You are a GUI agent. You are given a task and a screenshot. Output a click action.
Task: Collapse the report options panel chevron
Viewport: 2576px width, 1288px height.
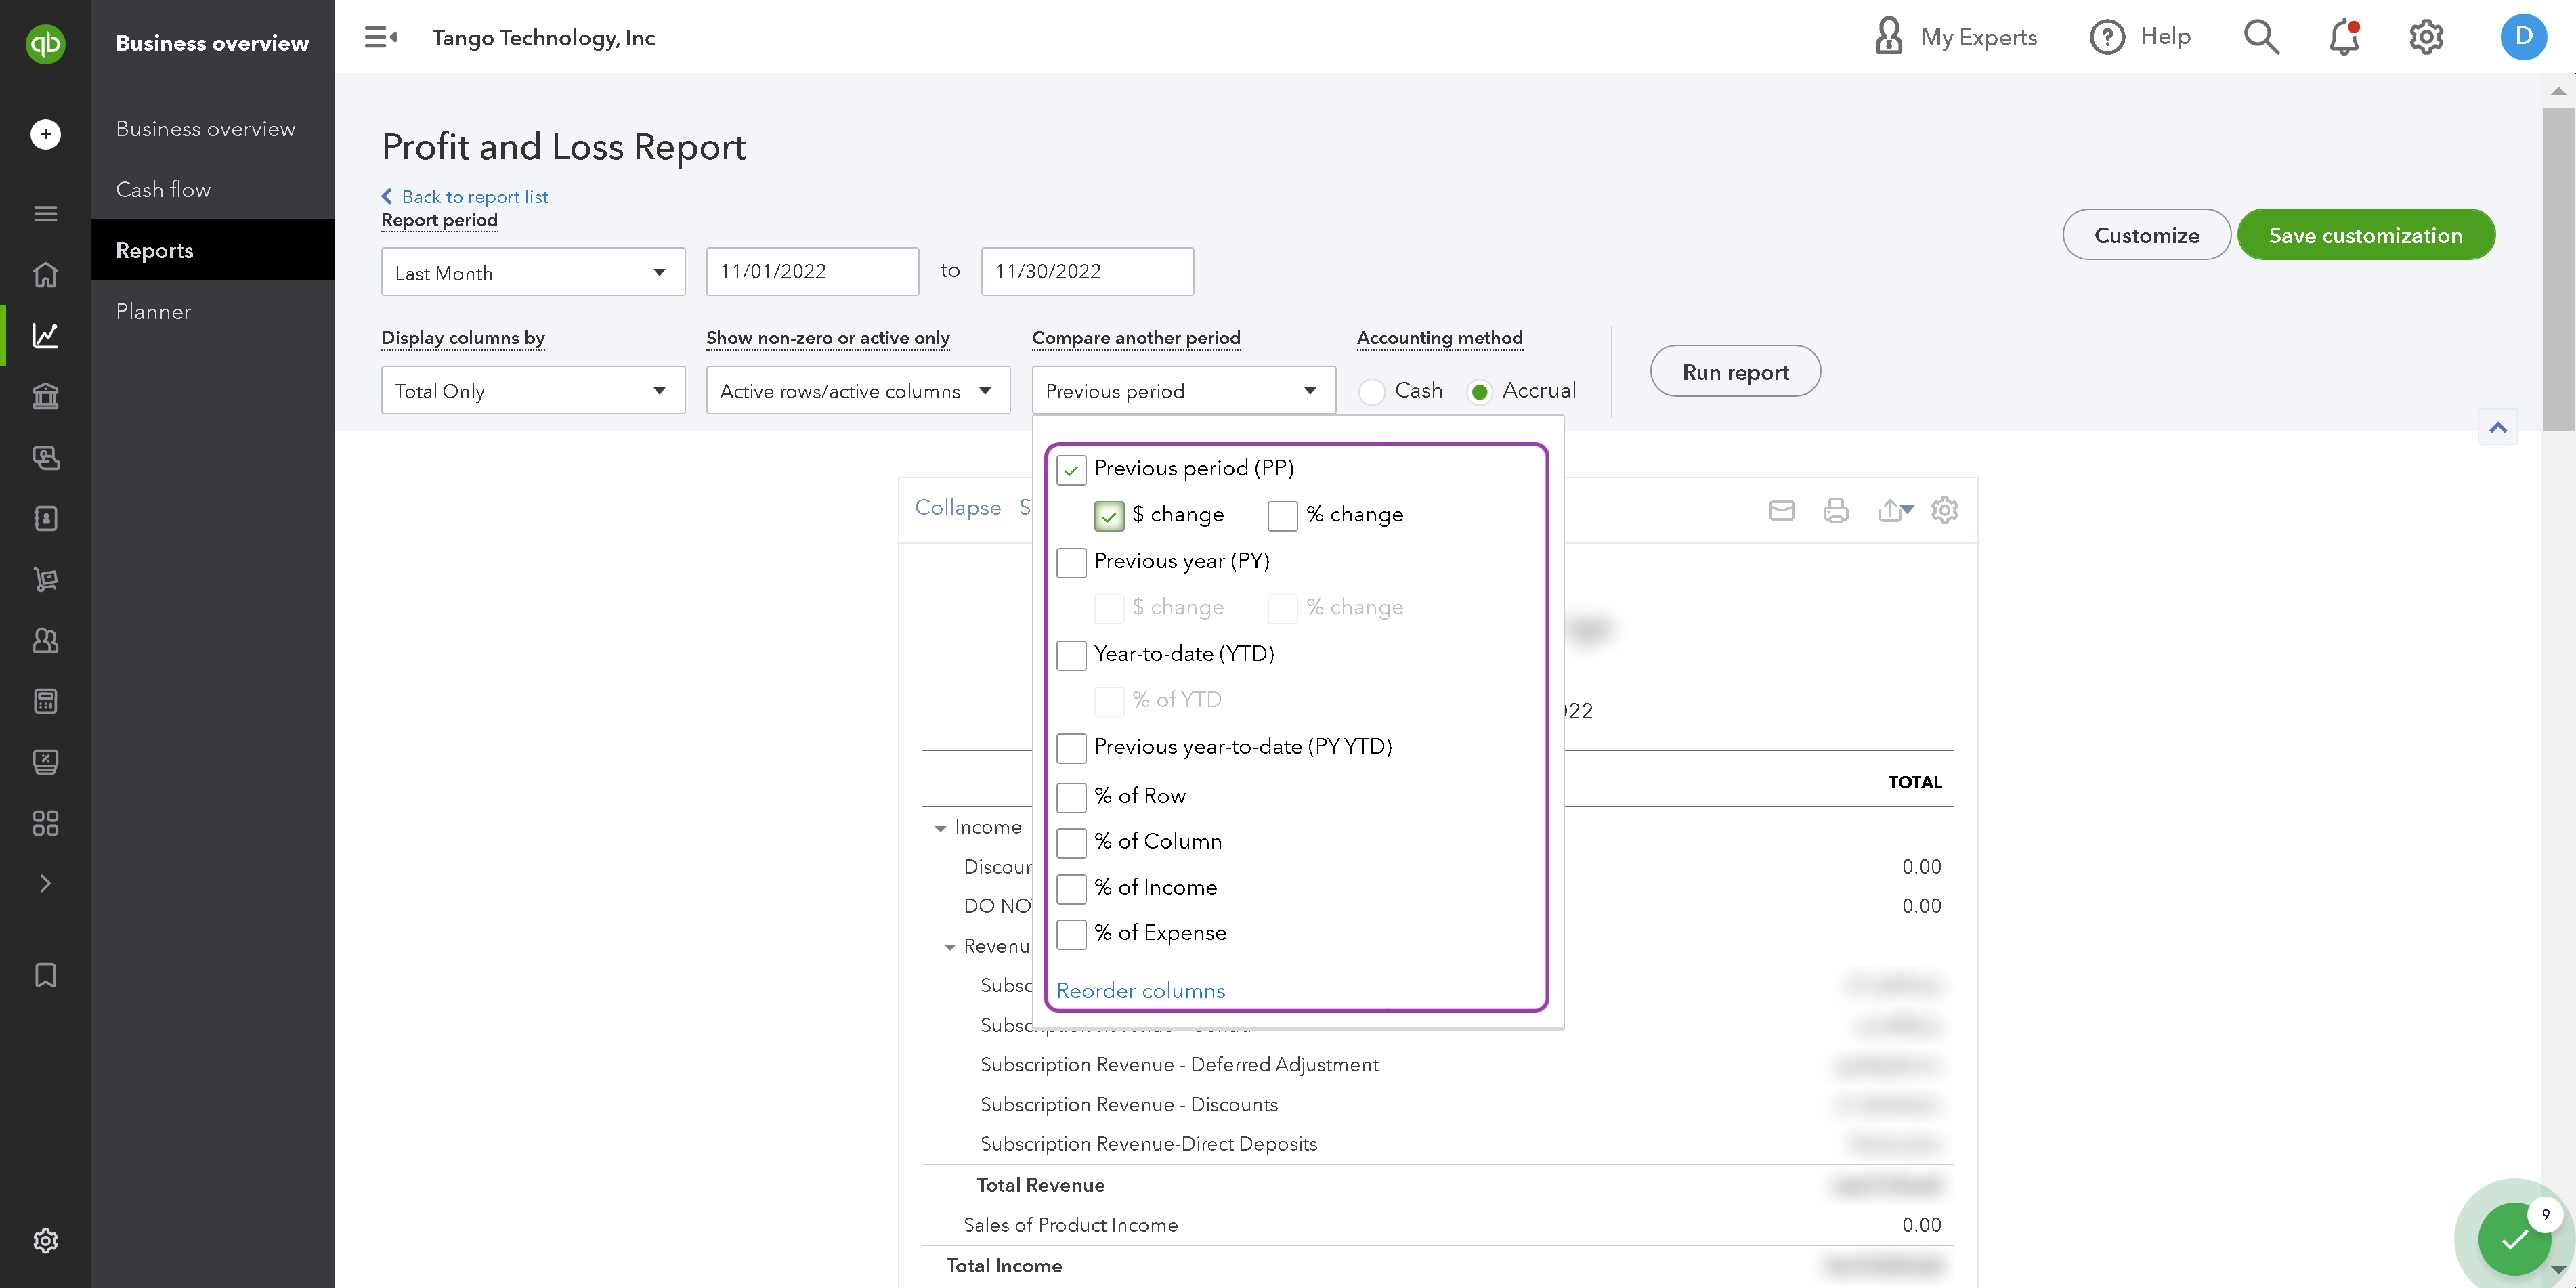click(2498, 428)
